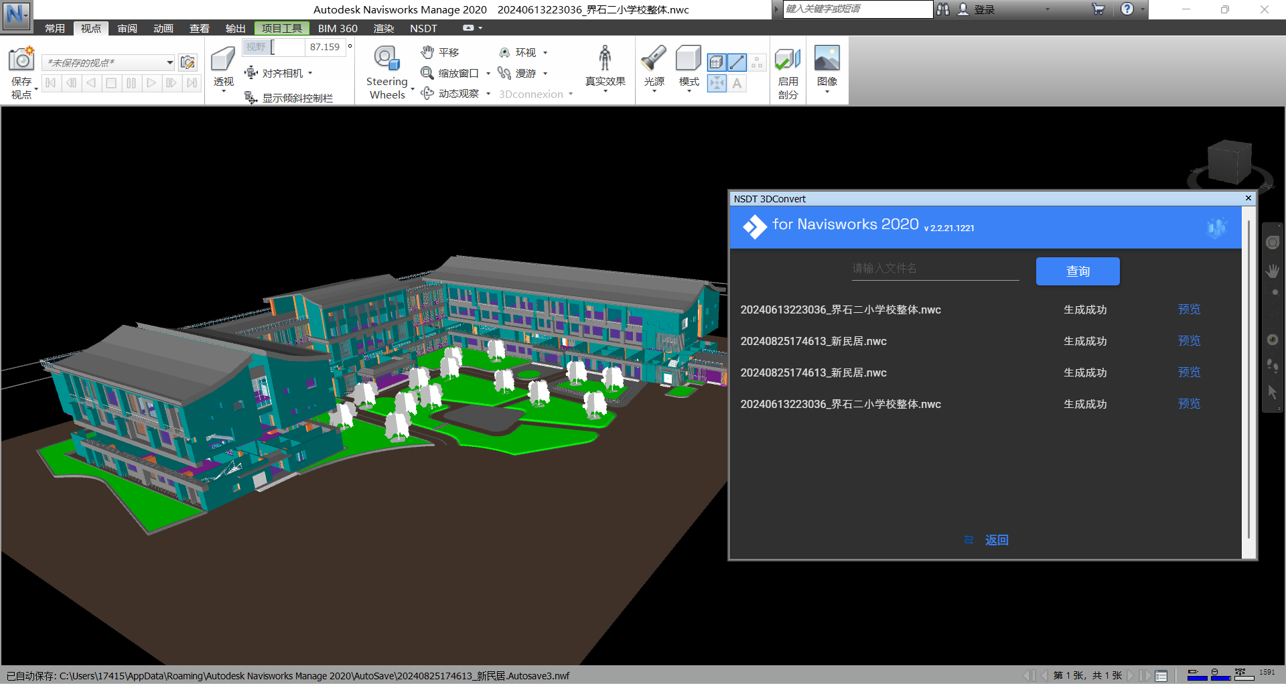Toggle Text display (A) in render style
This screenshot has width=1286, height=684.
tap(737, 83)
